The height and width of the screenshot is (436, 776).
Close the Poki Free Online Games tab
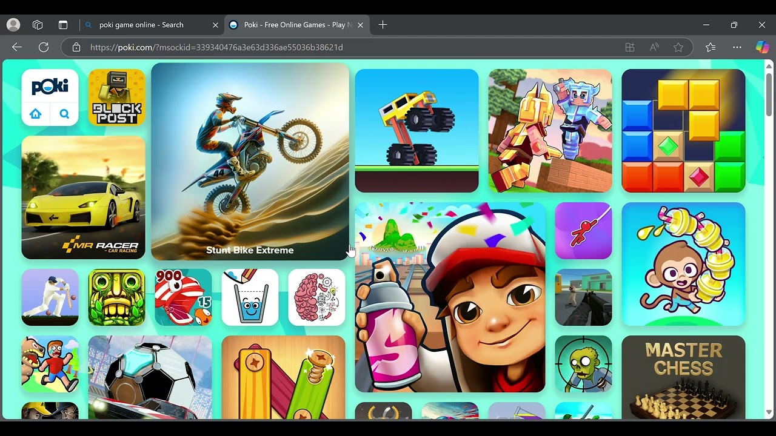click(x=360, y=25)
